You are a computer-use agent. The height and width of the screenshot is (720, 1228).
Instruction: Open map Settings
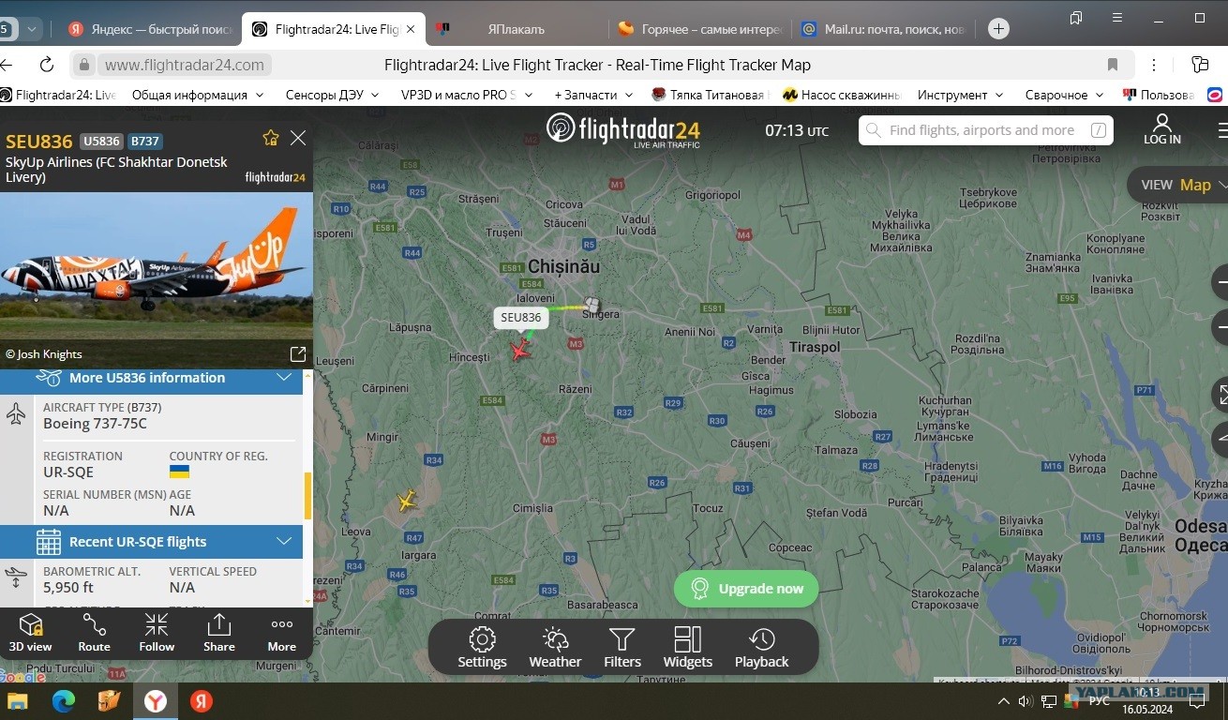coord(482,648)
